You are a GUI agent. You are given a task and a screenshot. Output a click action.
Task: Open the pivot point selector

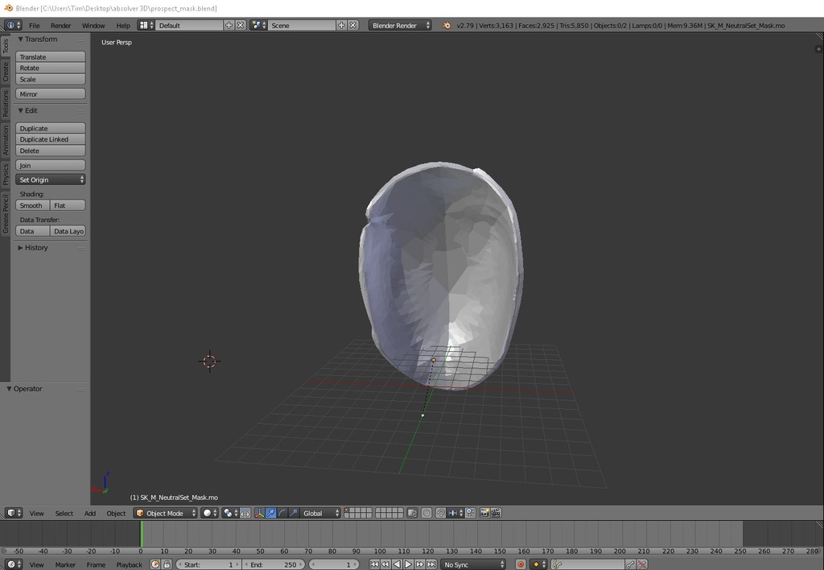click(x=230, y=513)
